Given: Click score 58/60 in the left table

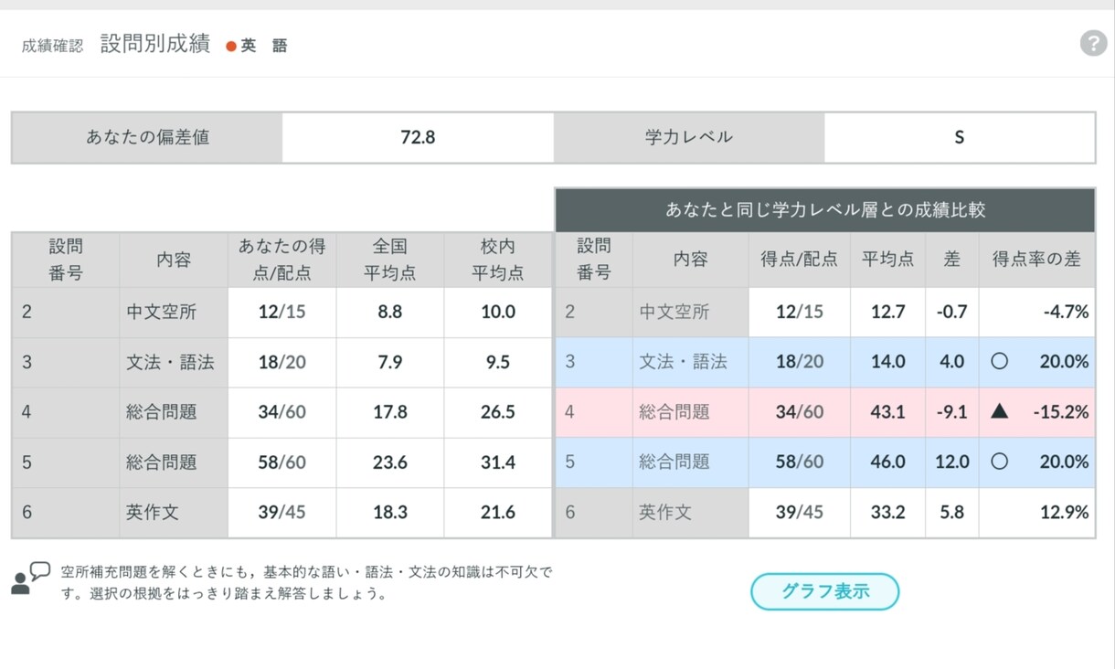Looking at the screenshot, I should click(x=281, y=462).
